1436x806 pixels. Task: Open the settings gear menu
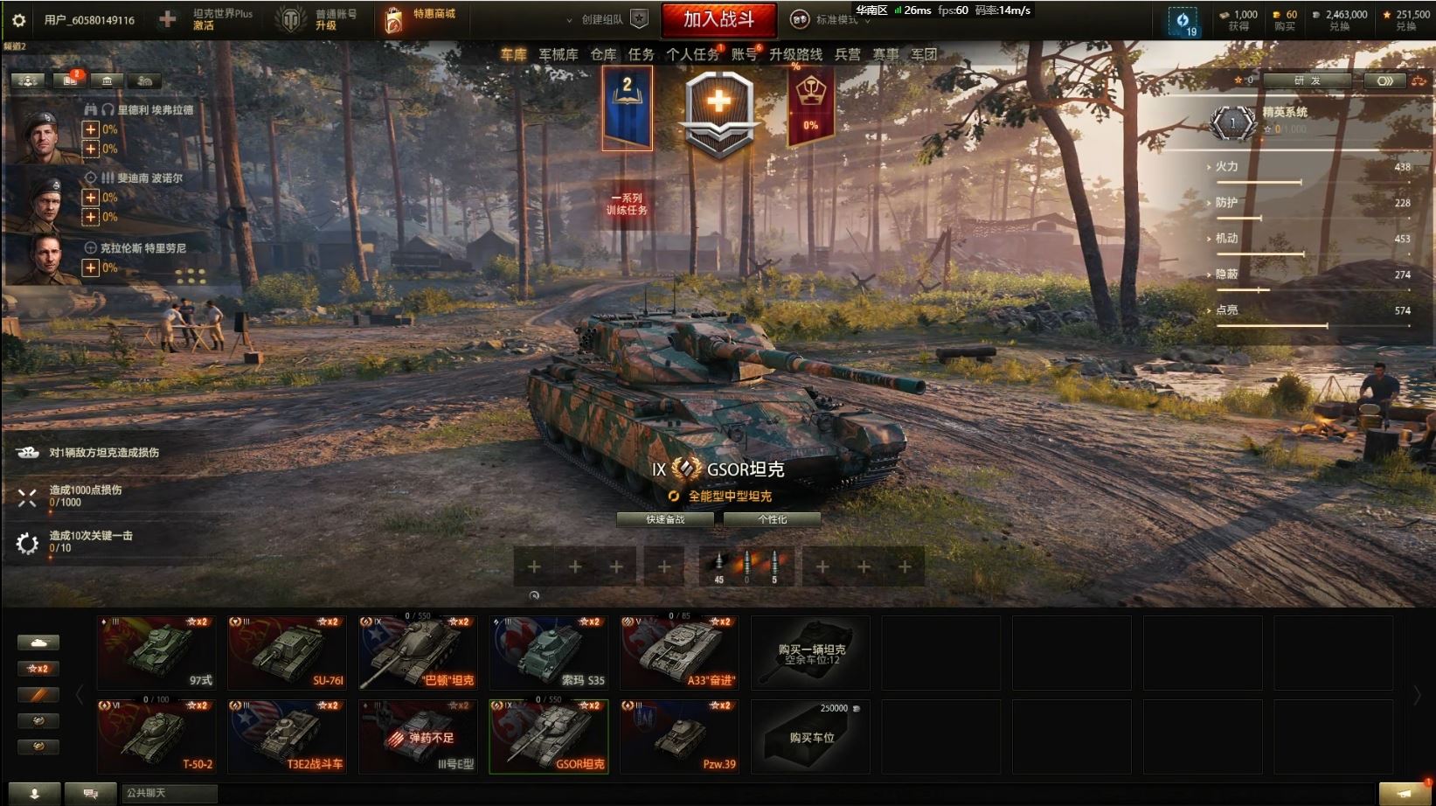click(x=18, y=19)
